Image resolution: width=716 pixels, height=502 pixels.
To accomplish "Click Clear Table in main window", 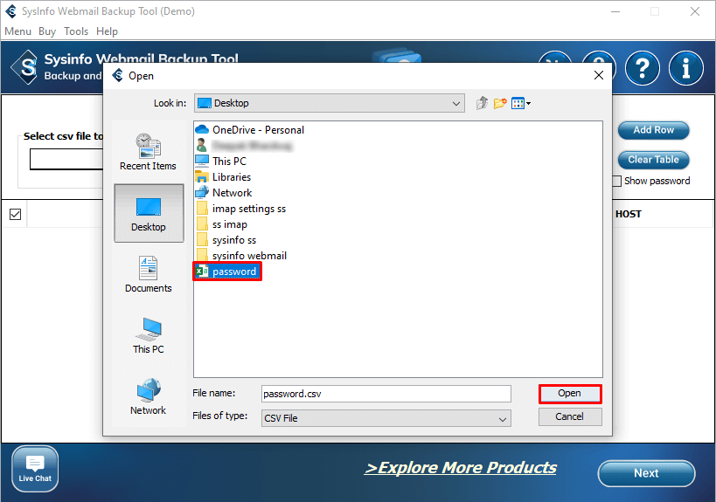I will pos(653,160).
